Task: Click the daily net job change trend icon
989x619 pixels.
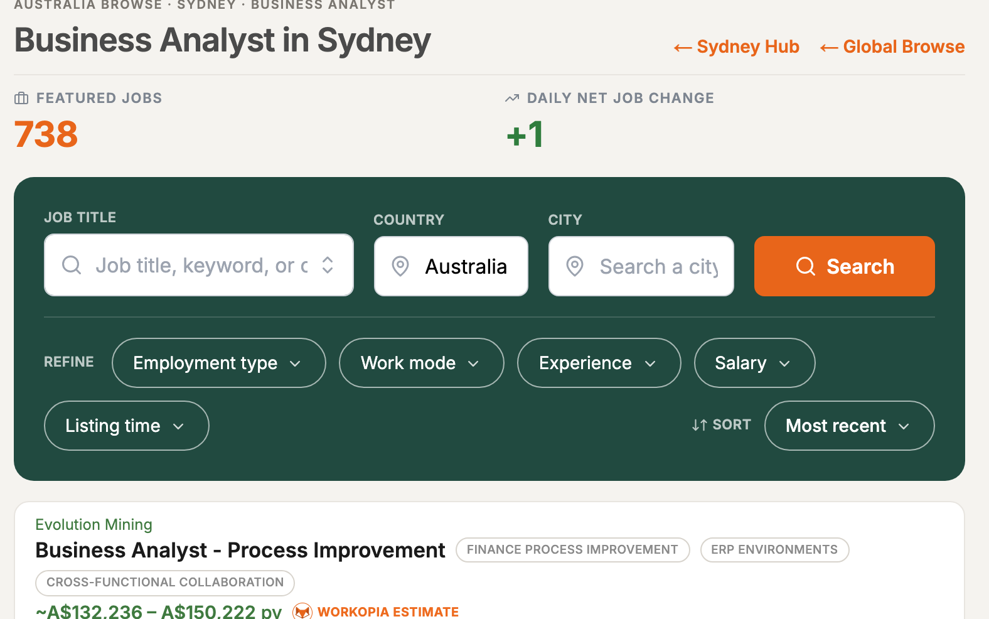Action: [x=512, y=98]
